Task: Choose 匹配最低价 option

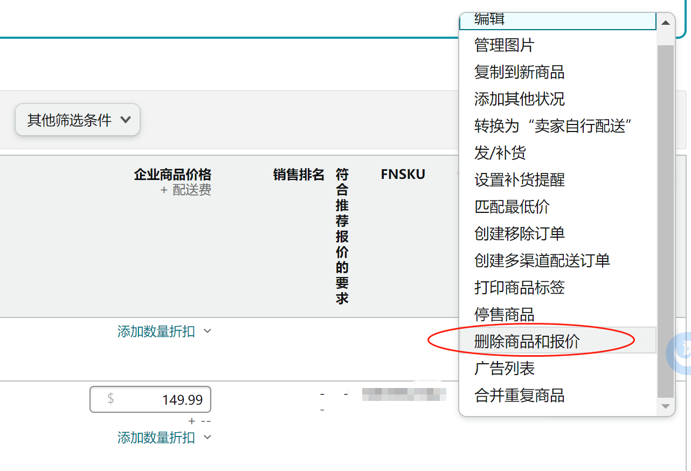Action: point(557,206)
